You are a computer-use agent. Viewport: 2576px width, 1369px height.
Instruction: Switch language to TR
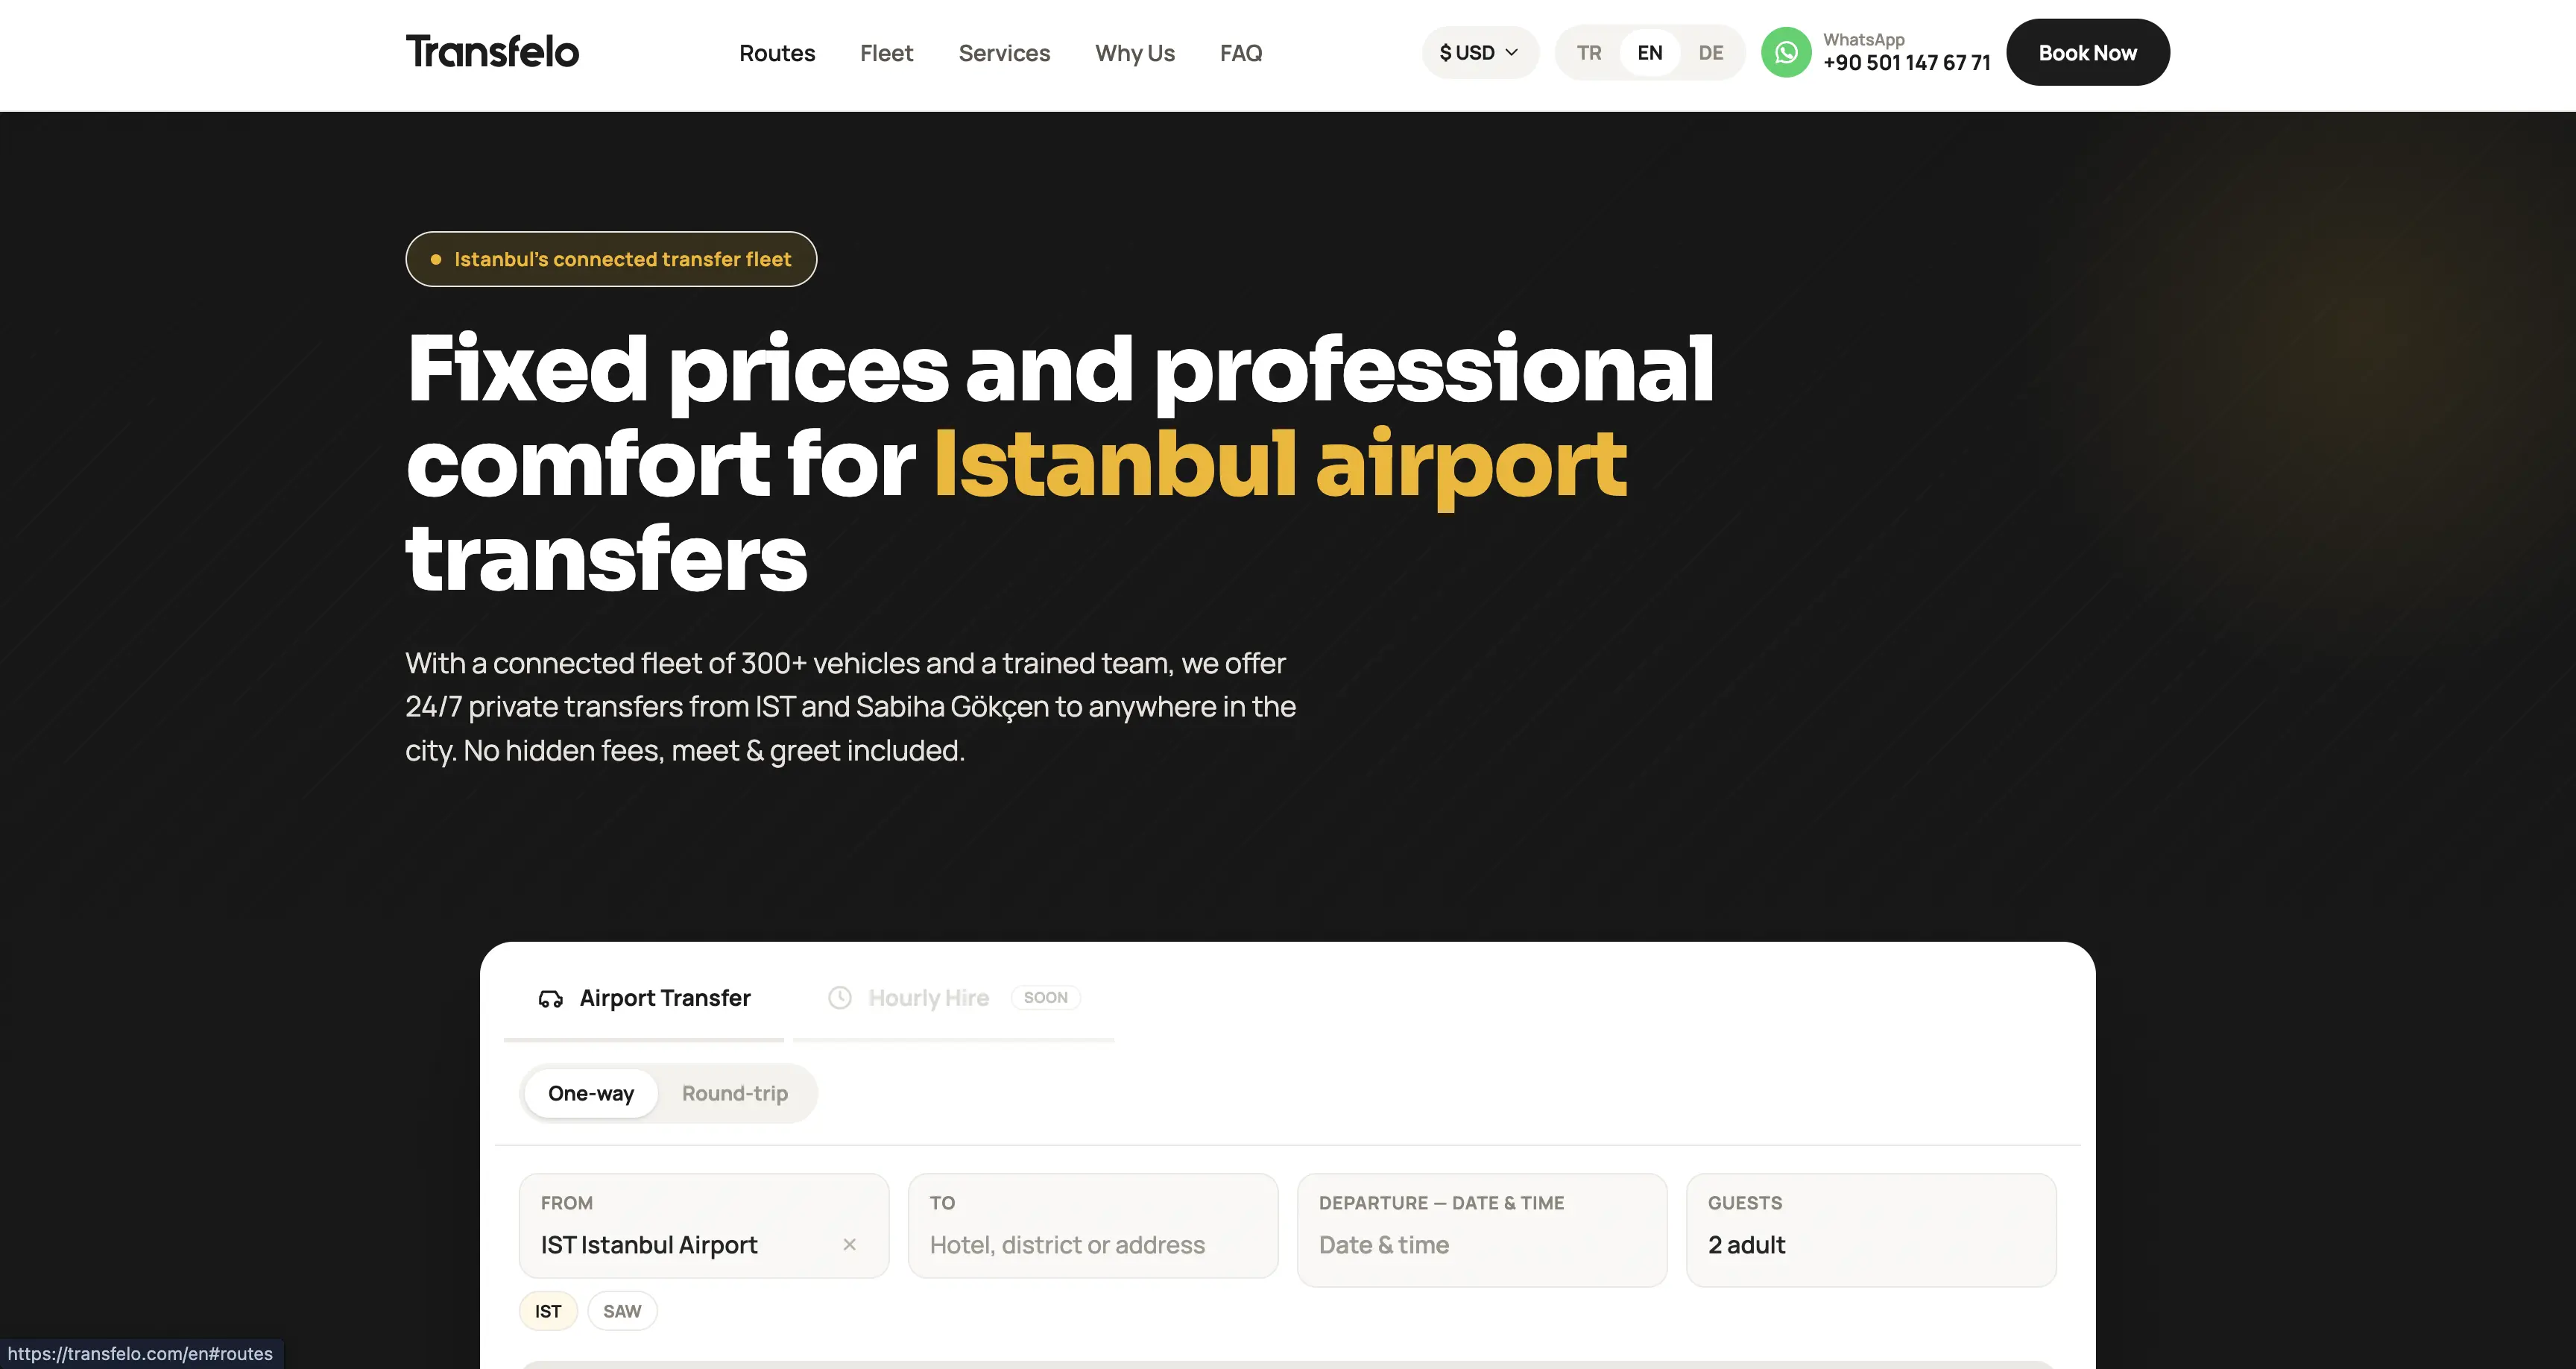tap(1589, 53)
